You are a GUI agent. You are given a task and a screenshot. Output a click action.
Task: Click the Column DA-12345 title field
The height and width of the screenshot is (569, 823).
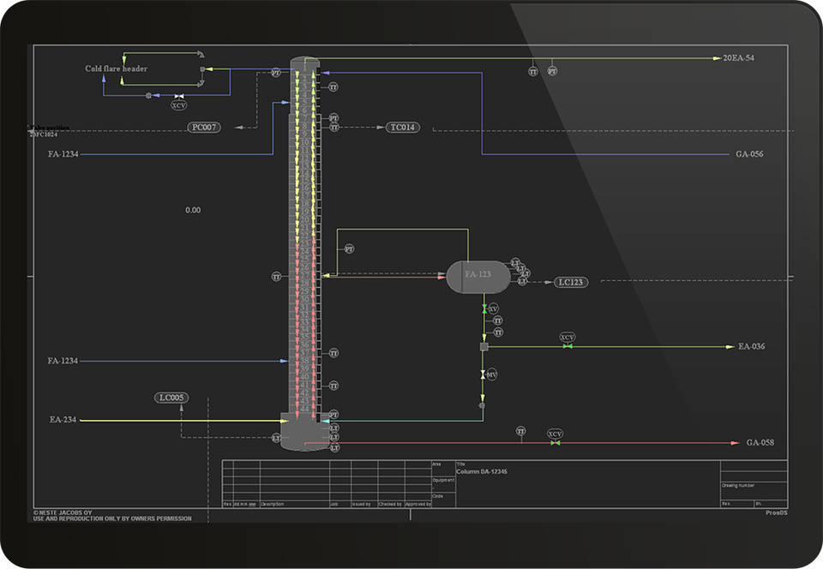click(482, 472)
